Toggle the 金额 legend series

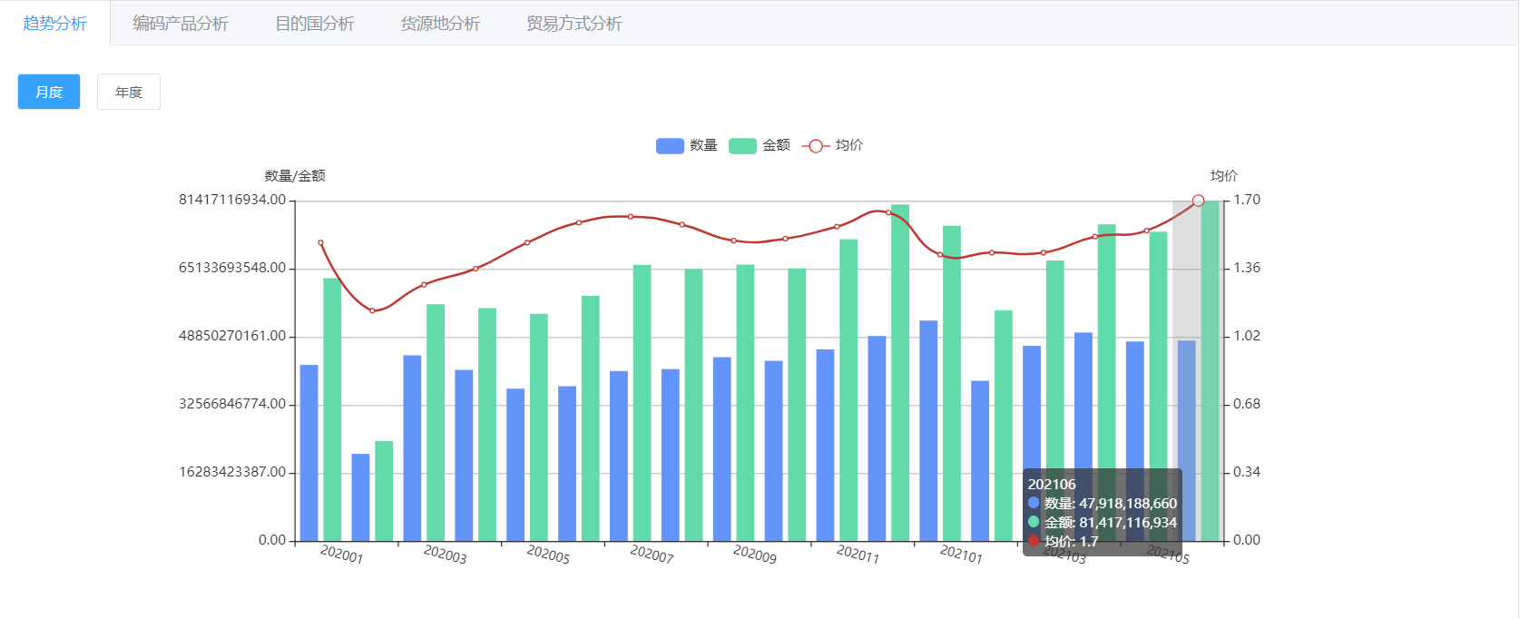pos(760,145)
